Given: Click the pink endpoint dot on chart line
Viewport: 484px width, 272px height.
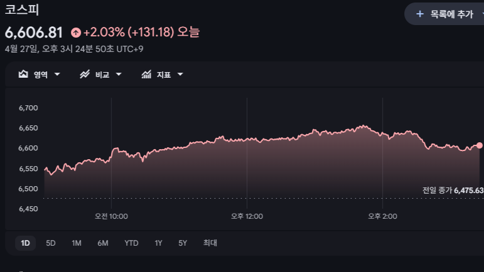Looking at the screenshot, I should [x=480, y=145].
